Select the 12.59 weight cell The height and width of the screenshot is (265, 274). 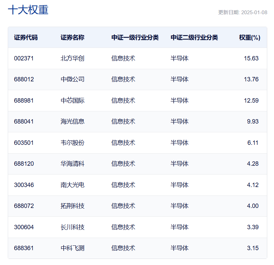(x=251, y=101)
